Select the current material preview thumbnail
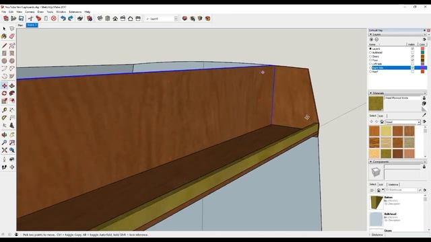 (x=376, y=104)
